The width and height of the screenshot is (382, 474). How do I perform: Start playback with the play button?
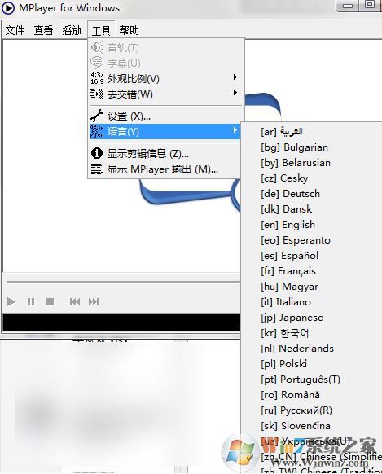coord(11,301)
